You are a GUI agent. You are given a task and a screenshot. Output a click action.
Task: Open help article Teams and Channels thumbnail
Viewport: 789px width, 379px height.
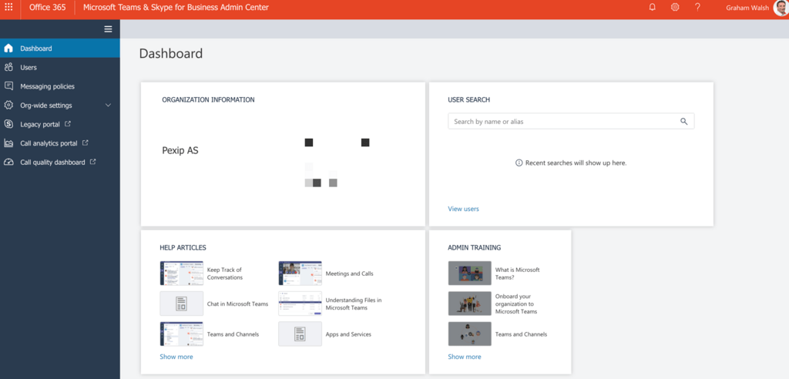[x=182, y=334]
